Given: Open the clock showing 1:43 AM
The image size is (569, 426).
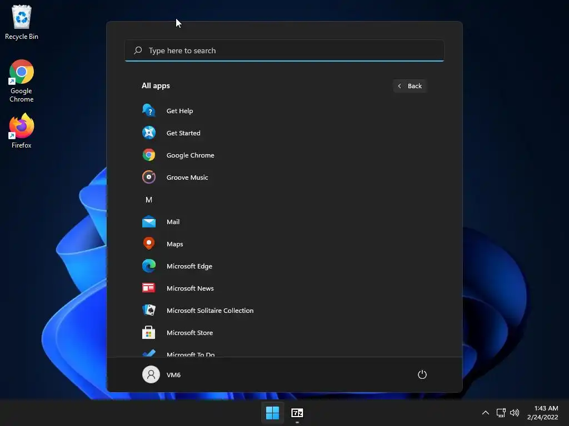Looking at the screenshot, I should pyautogui.click(x=542, y=413).
